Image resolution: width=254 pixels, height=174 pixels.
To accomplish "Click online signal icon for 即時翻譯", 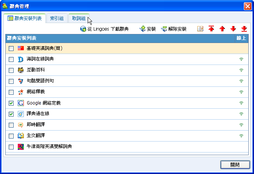I will coord(242,125).
